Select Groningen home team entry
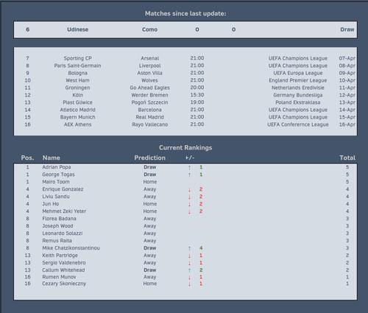This screenshot has height=313, width=368. pos(77,88)
